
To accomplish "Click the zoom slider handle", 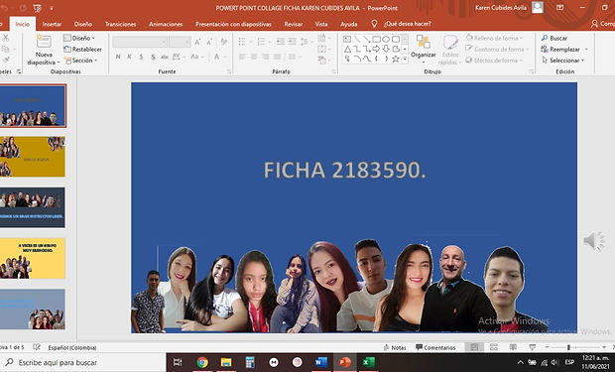I will point(568,347).
